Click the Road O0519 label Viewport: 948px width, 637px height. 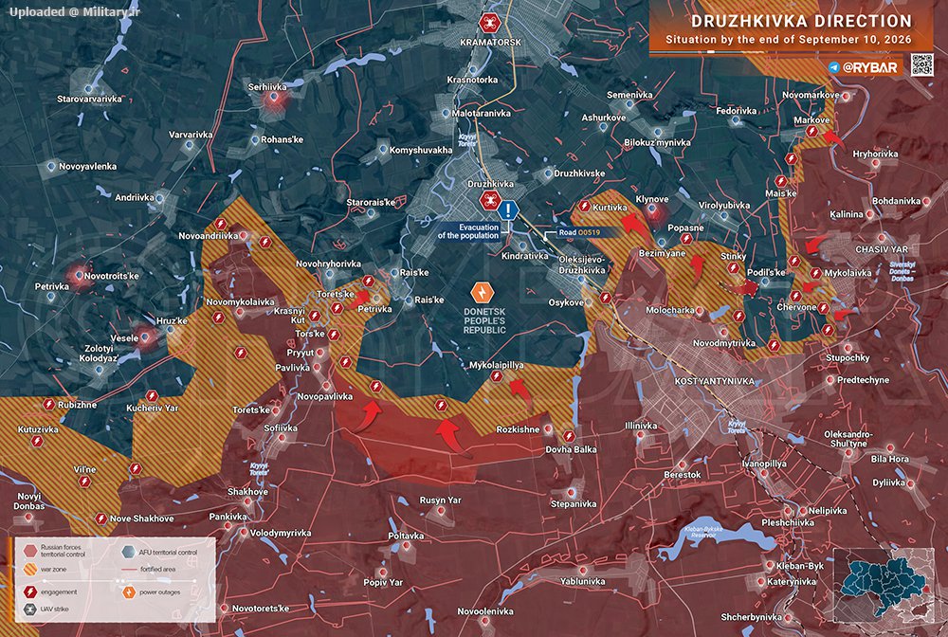(x=580, y=232)
